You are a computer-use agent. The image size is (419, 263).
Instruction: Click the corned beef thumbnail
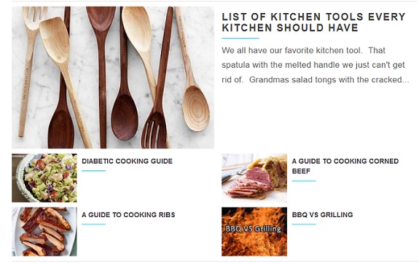(x=254, y=178)
